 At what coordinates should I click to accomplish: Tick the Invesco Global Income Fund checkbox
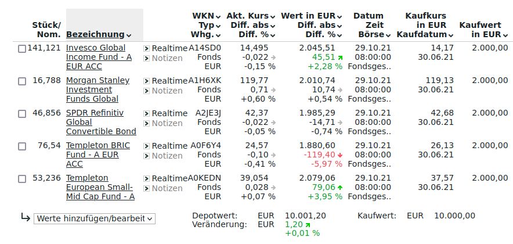22,49
